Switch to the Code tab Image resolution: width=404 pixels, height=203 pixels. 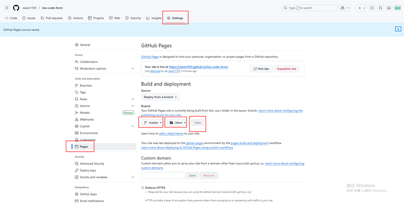pyautogui.click(x=11, y=18)
